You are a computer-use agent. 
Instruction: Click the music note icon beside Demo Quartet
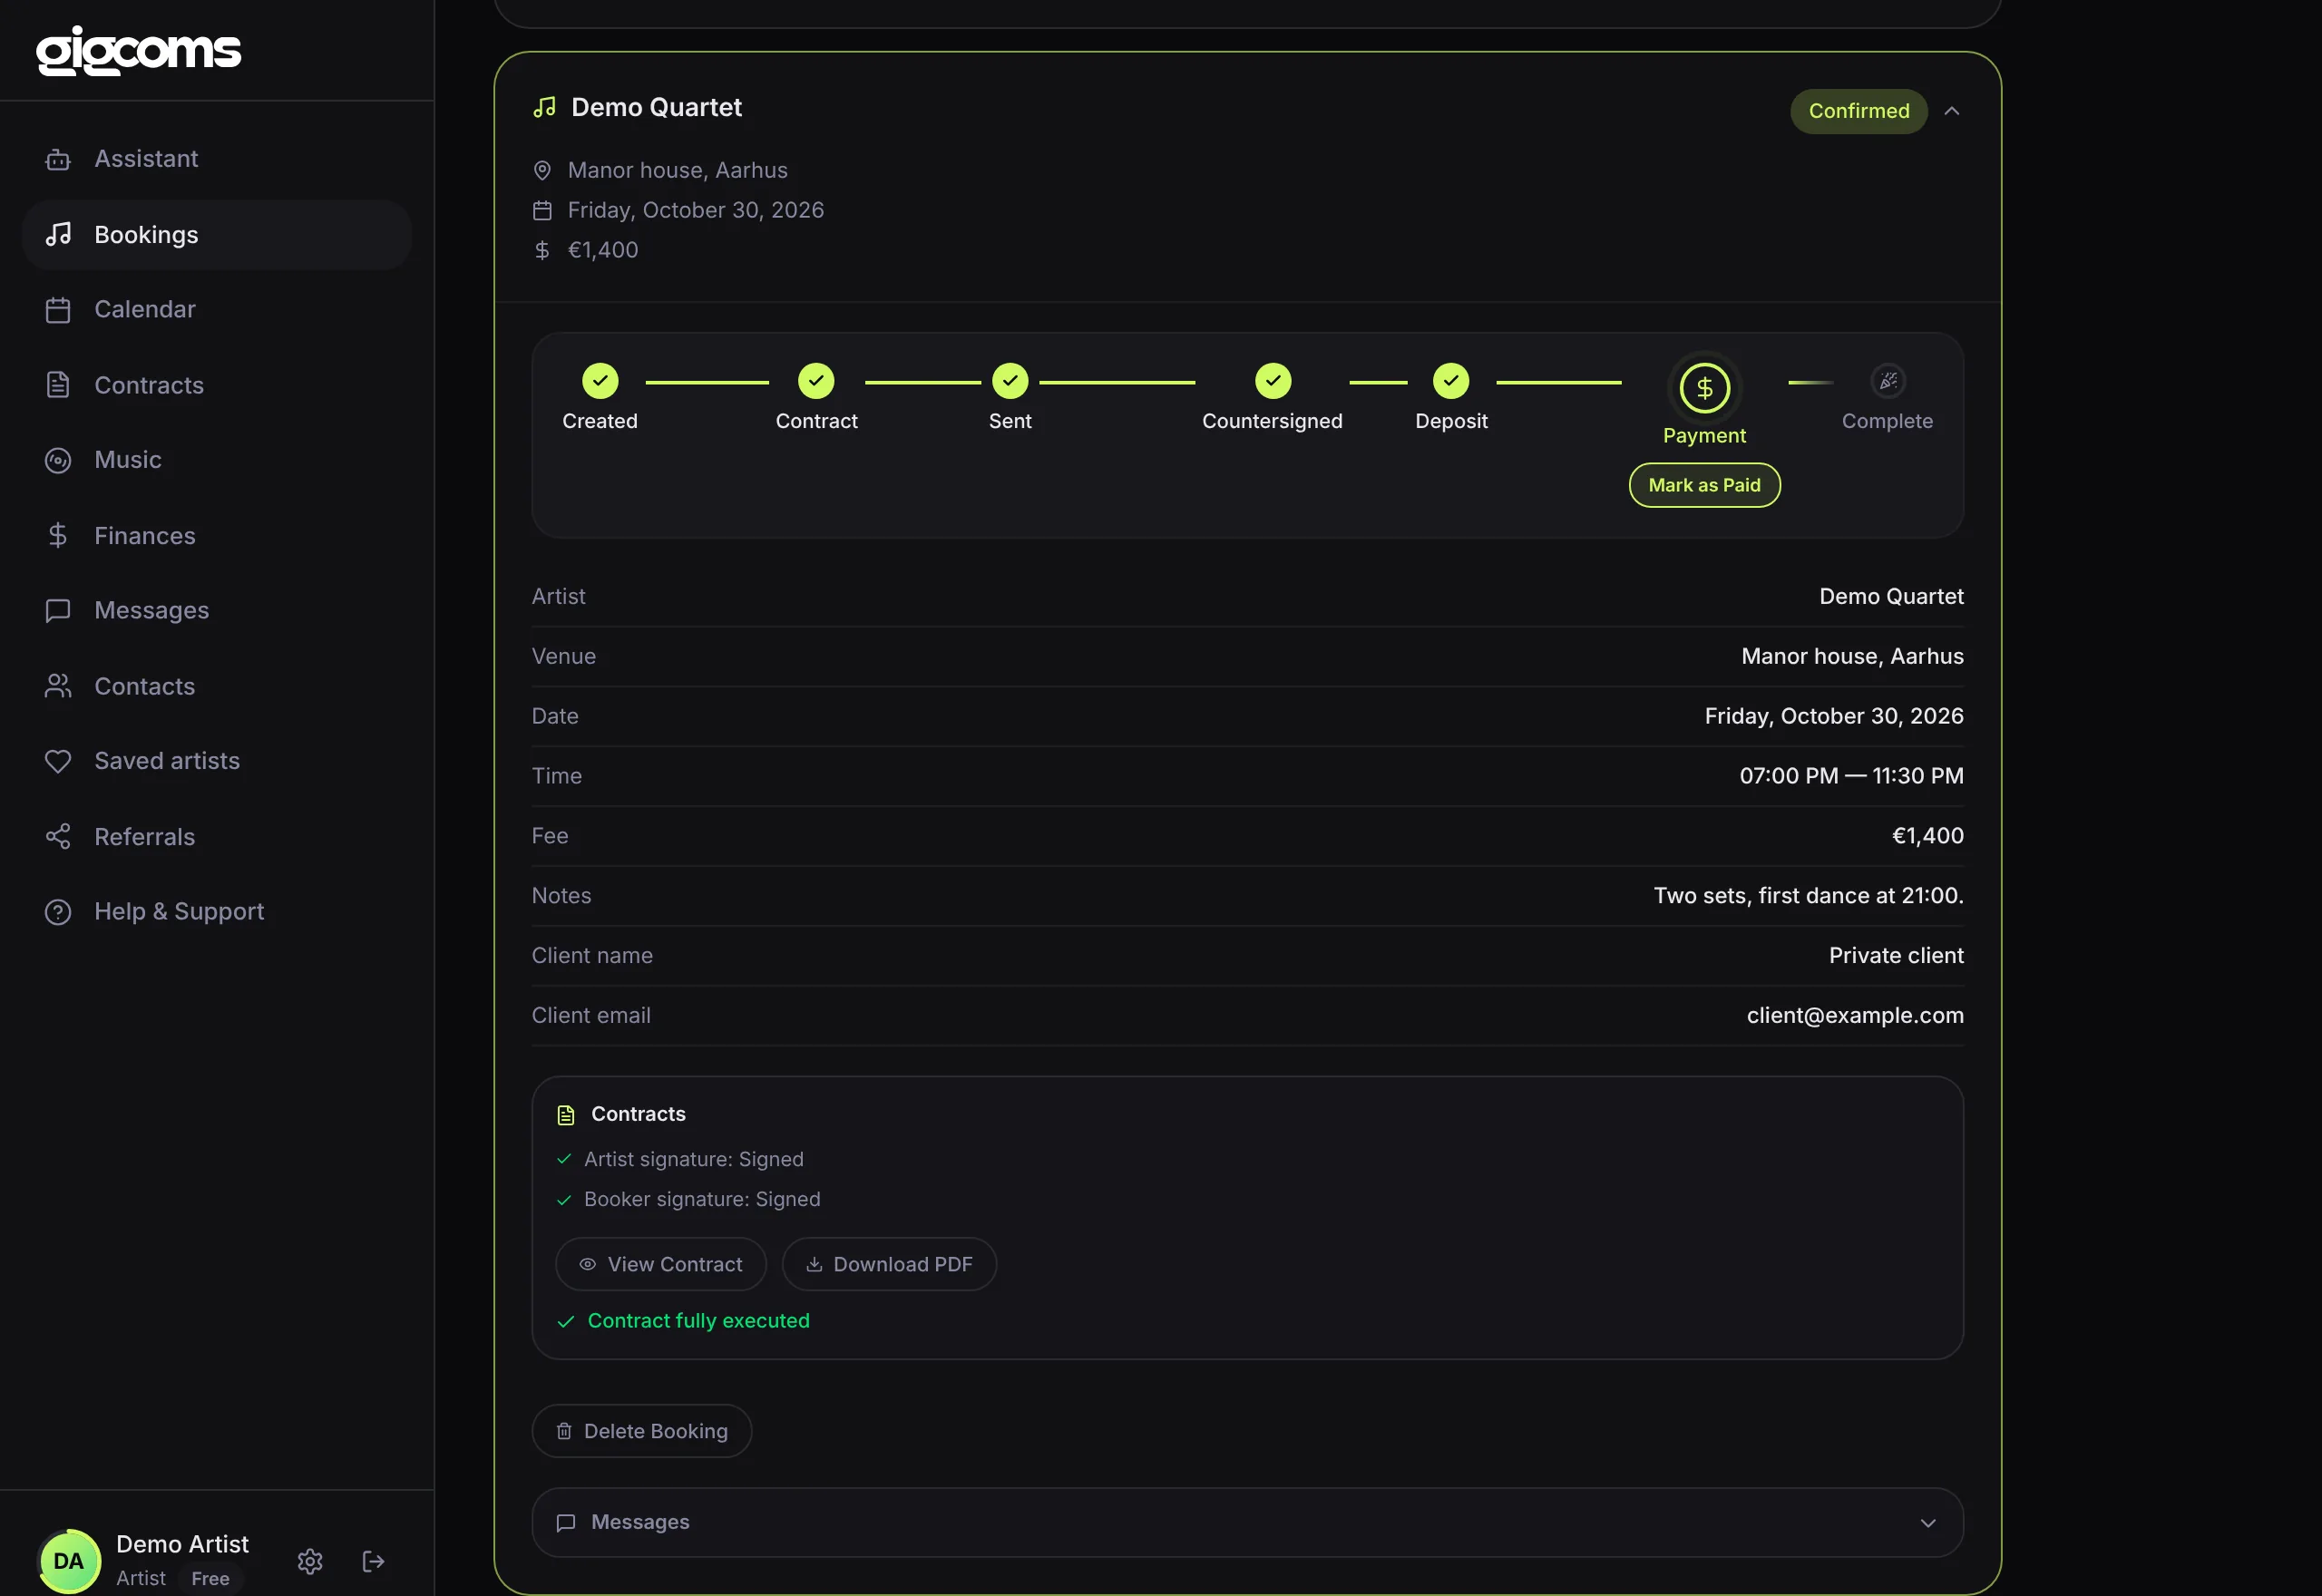click(x=545, y=107)
